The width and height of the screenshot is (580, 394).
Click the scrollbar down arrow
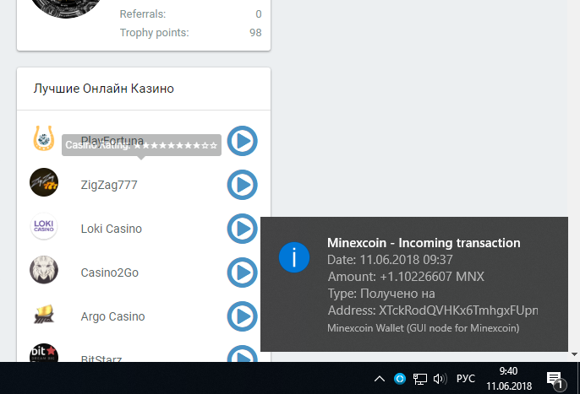(x=574, y=354)
